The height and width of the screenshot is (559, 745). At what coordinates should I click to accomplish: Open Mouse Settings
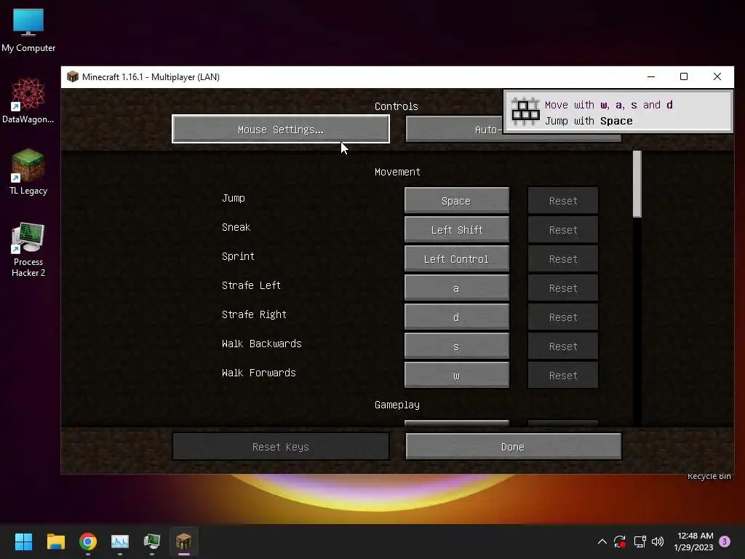tap(281, 129)
